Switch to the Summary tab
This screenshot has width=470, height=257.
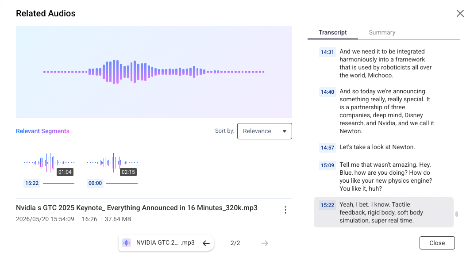coord(382,32)
